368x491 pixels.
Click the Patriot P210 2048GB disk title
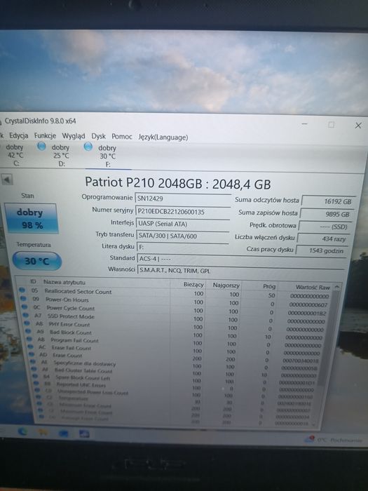[x=178, y=184]
